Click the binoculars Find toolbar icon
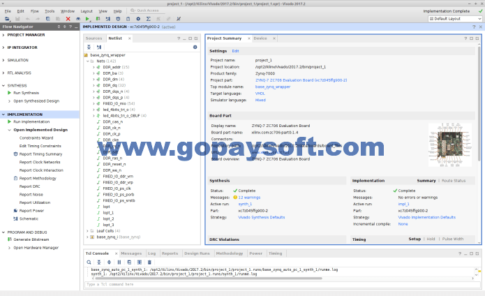 (78, 19)
